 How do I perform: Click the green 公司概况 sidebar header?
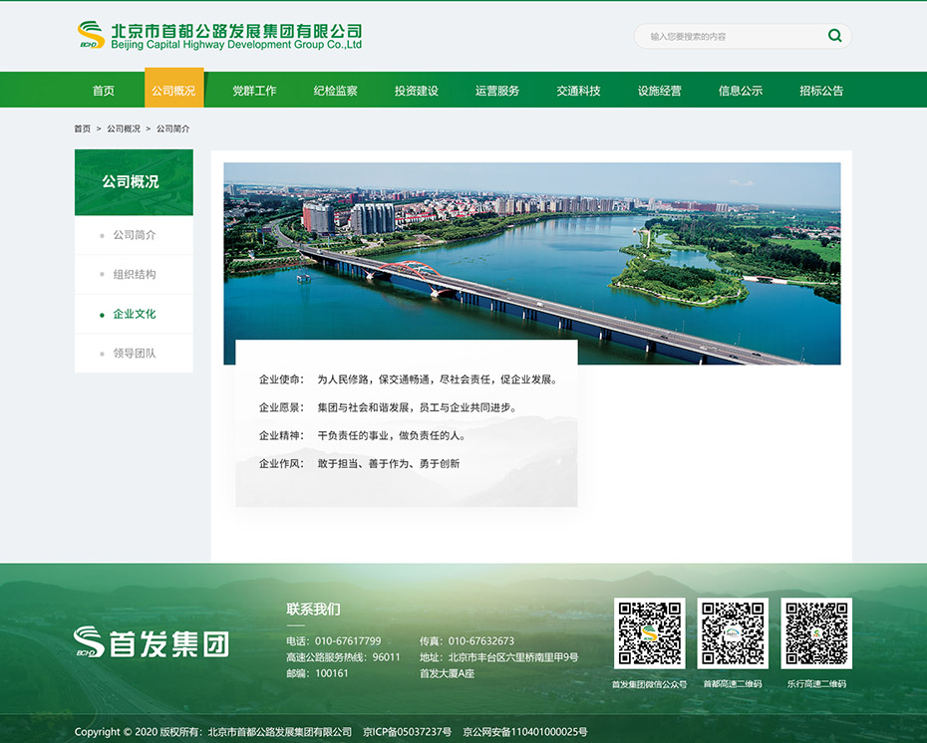[133, 182]
